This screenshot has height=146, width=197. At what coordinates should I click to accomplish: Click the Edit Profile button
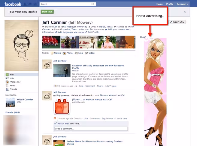[x=177, y=22]
